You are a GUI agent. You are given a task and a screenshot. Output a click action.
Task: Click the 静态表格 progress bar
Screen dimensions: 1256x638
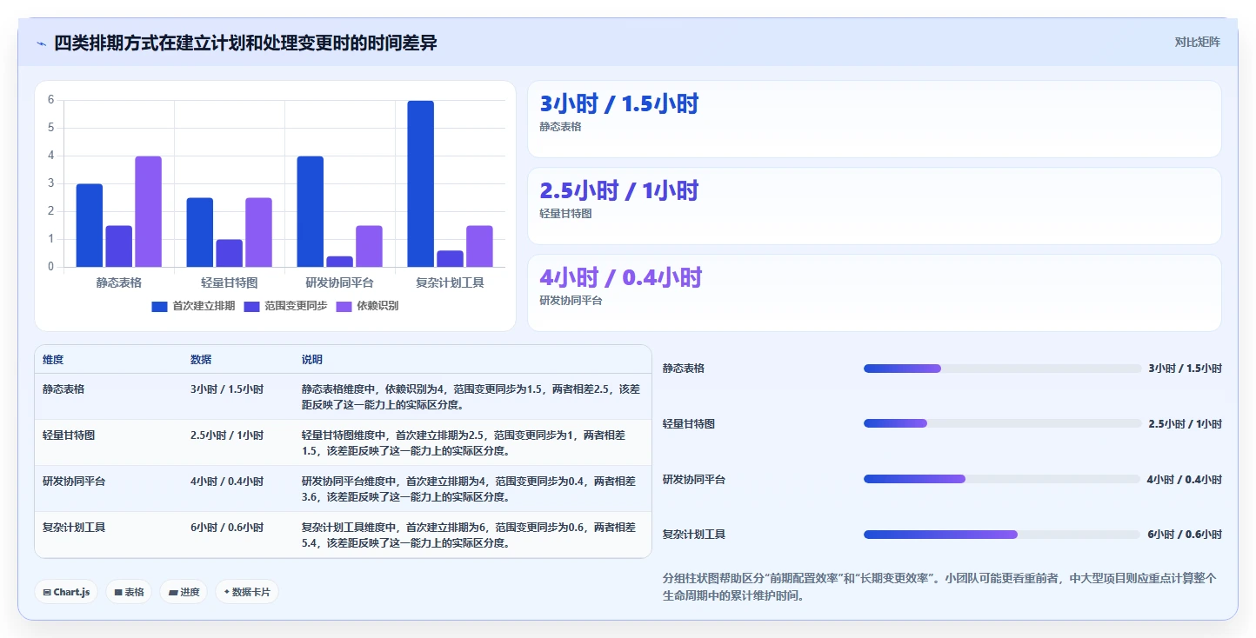click(1002, 369)
